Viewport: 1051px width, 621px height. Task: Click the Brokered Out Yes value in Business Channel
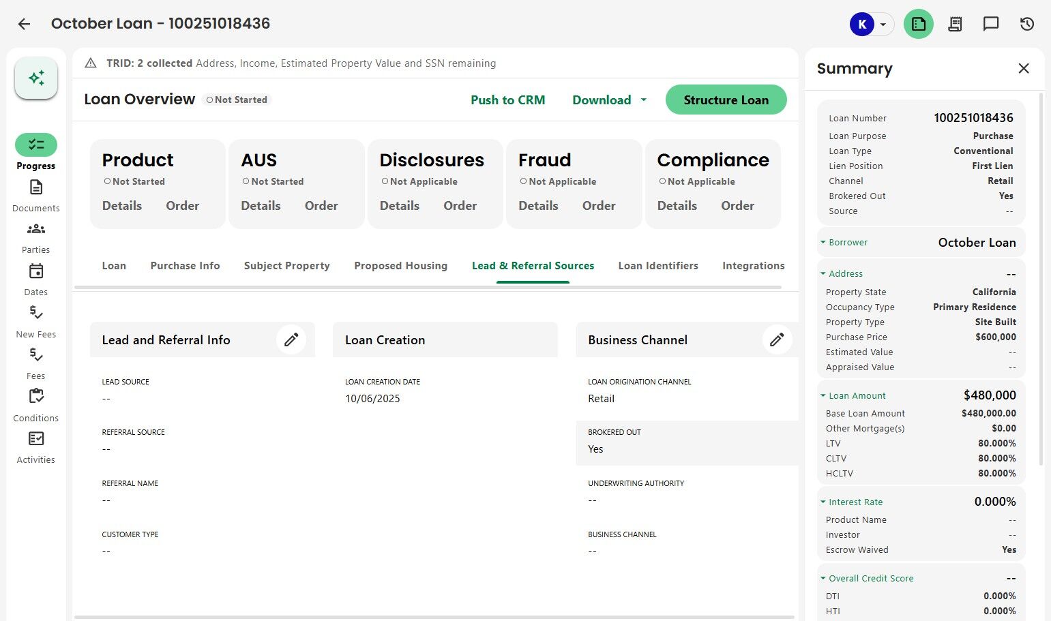point(595,449)
